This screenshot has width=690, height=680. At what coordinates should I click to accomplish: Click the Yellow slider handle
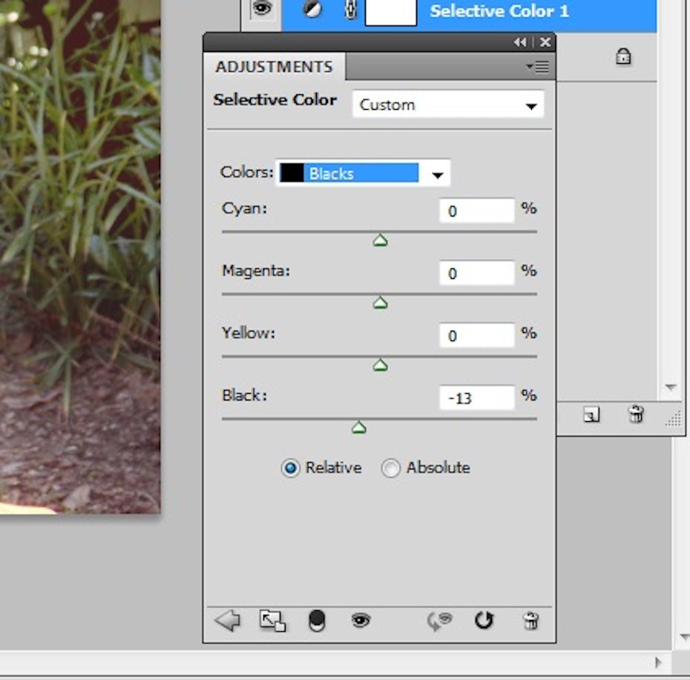pyautogui.click(x=380, y=366)
